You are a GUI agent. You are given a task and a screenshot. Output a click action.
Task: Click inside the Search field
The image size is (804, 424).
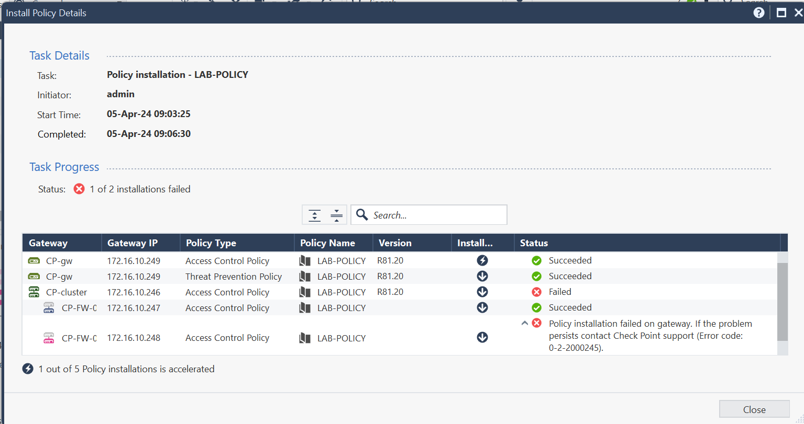coord(435,214)
